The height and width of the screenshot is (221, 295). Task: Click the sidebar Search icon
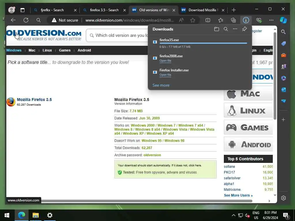tap(283, 32)
